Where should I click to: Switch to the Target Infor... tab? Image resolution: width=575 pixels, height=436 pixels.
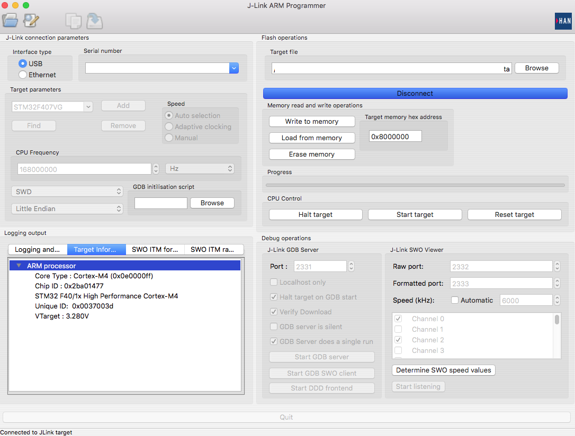(x=96, y=250)
